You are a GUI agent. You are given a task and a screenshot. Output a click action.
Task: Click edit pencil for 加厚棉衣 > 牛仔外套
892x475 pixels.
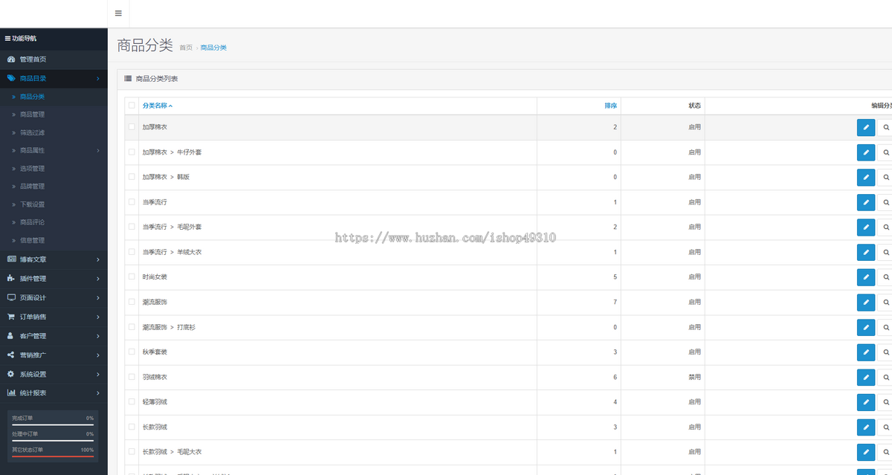pyautogui.click(x=865, y=152)
